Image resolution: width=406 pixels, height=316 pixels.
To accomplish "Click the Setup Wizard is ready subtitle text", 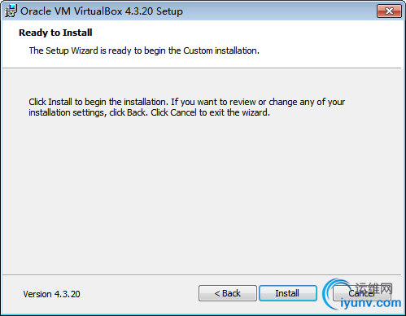I will click(x=144, y=50).
